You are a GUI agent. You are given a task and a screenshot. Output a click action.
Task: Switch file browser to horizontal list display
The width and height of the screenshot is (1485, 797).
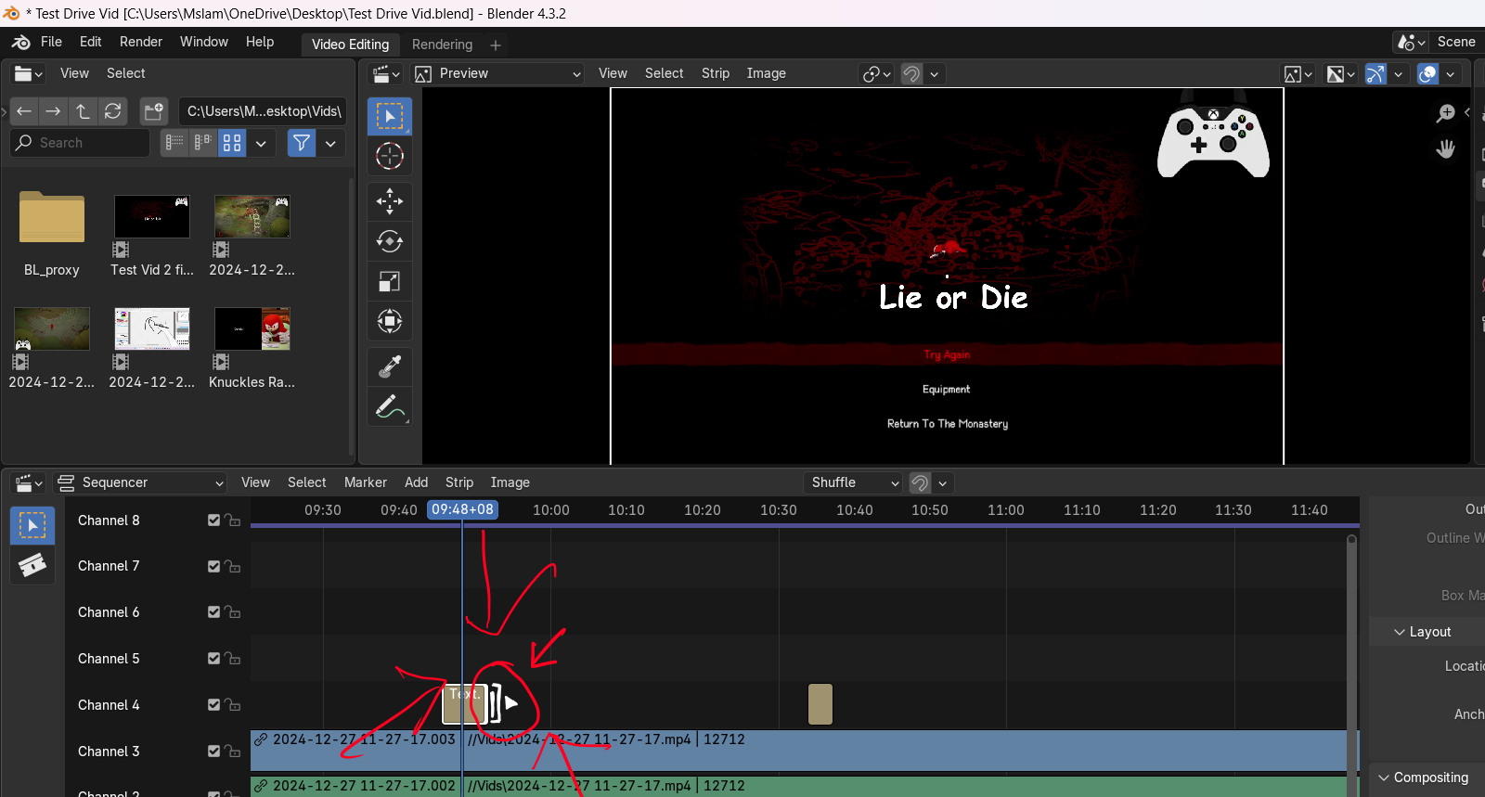[203, 143]
